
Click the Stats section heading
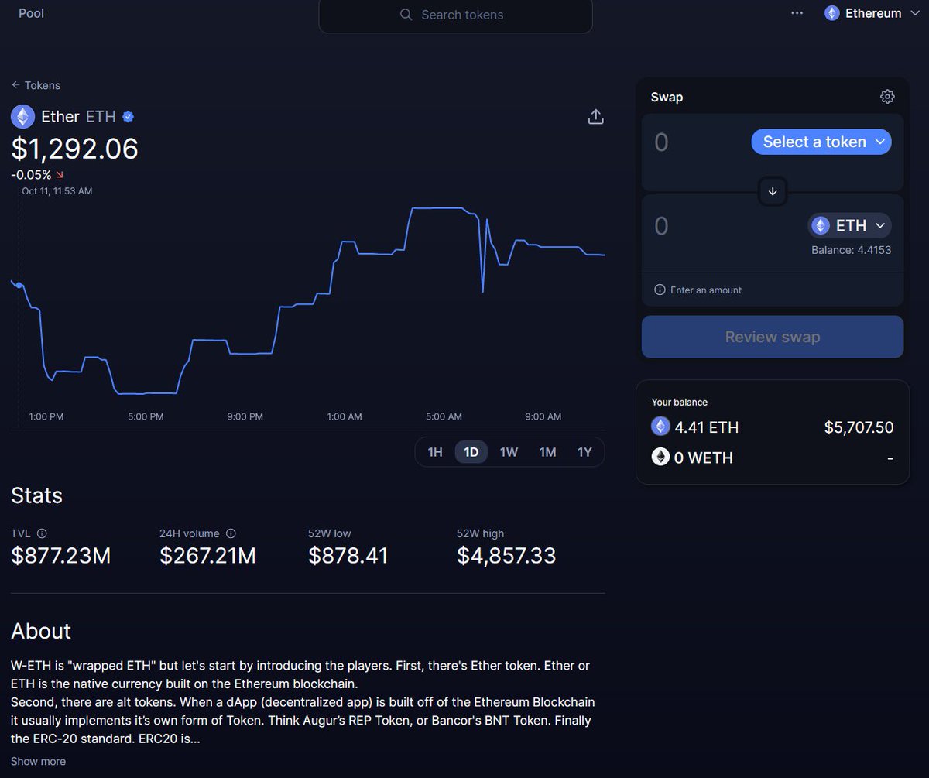(36, 495)
